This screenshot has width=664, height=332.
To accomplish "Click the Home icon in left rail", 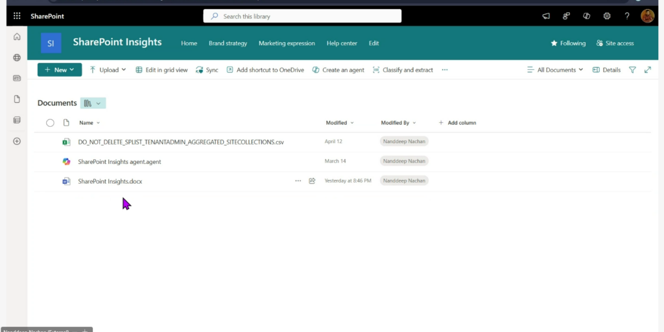I will [17, 37].
